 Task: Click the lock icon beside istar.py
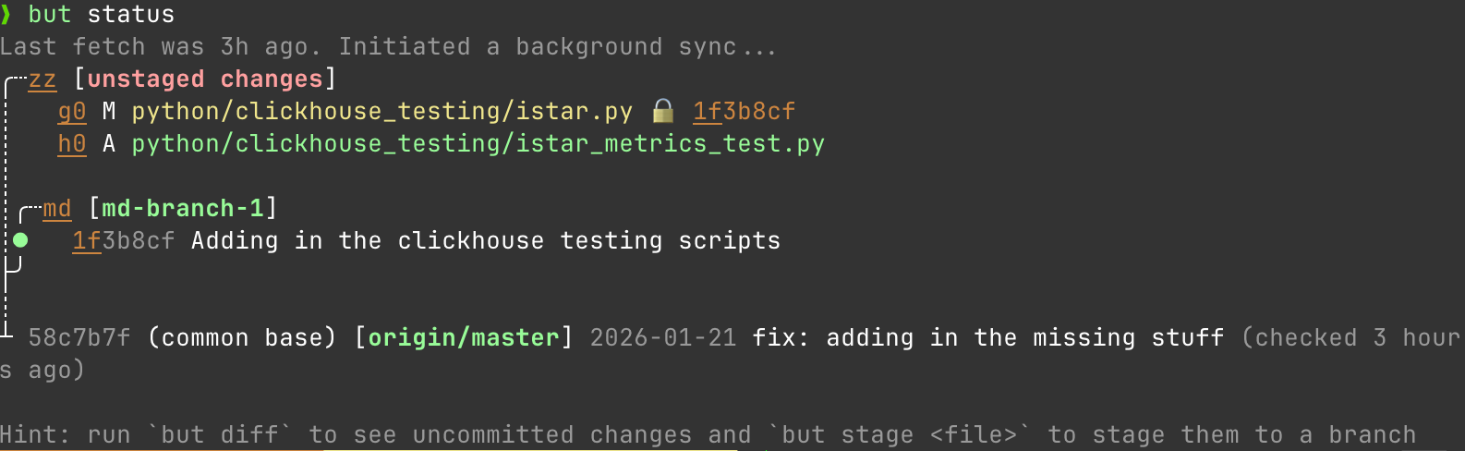pyautogui.click(x=663, y=112)
